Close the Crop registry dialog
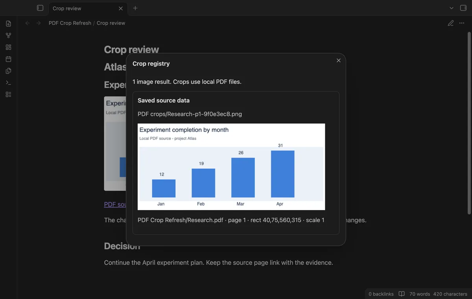 point(339,60)
